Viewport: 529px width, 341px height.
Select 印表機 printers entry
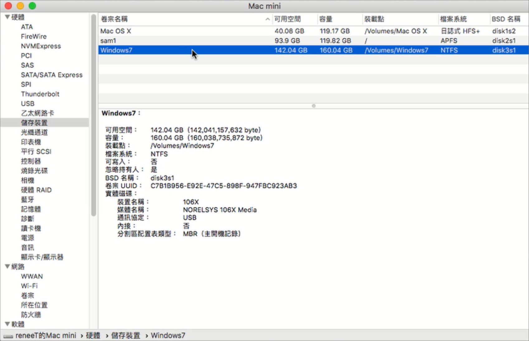pyautogui.click(x=31, y=142)
